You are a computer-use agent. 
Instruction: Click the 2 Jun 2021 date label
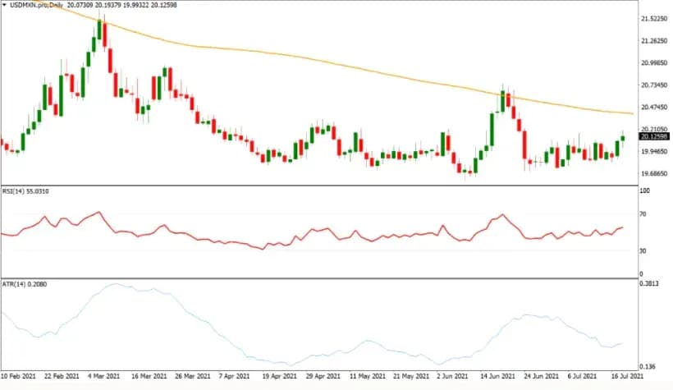pos(452,376)
